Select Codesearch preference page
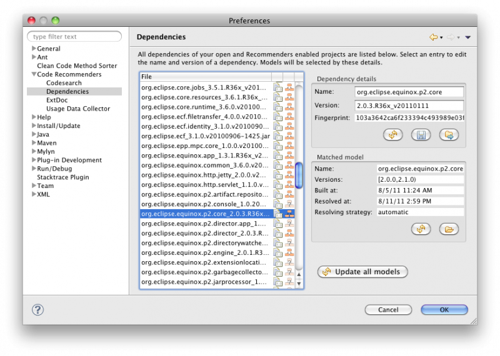 [64, 83]
